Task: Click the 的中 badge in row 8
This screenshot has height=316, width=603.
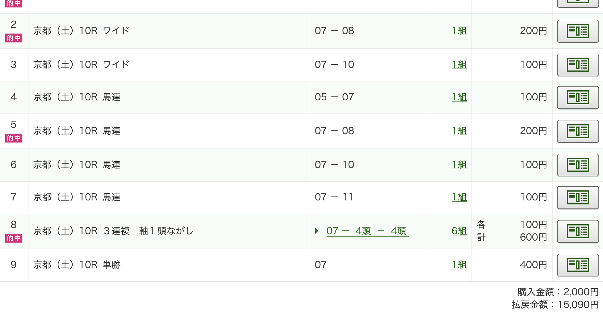Action: click(14, 238)
